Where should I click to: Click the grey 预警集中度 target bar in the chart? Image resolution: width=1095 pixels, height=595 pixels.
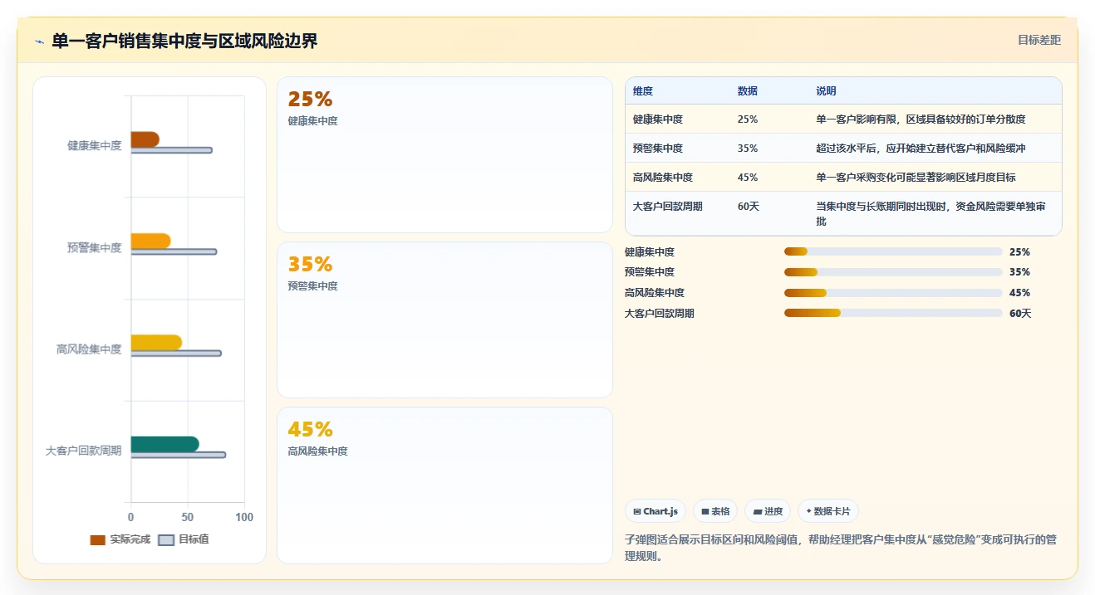pyautogui.click(x=174, y=251)
